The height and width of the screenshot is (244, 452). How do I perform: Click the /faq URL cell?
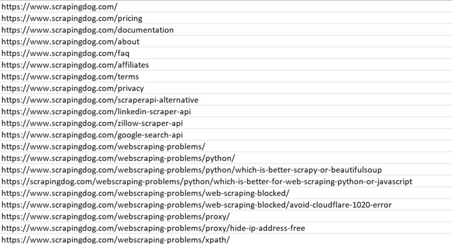(x=65, y=53)
